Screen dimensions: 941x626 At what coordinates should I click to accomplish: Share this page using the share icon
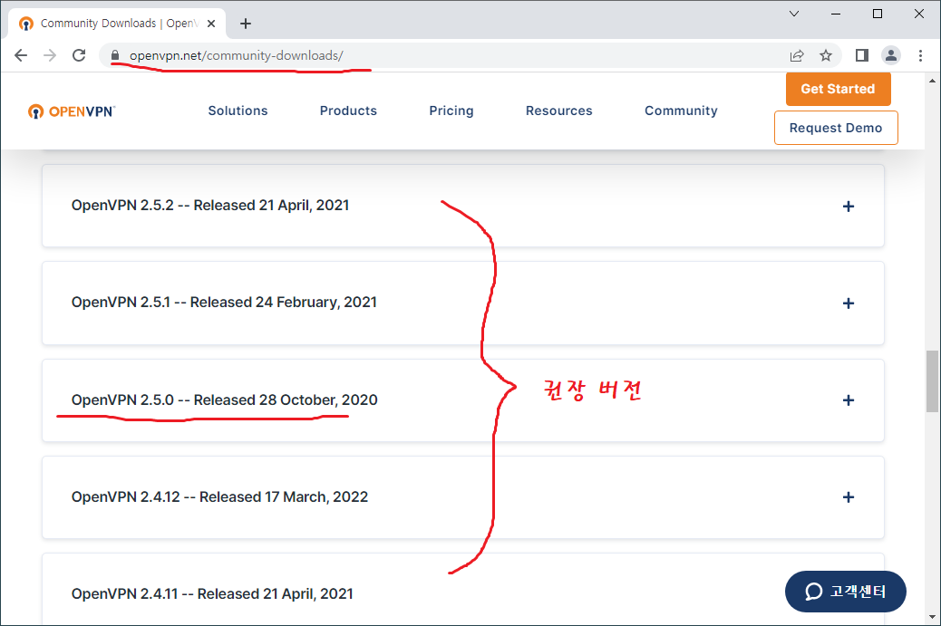point(797,56)
